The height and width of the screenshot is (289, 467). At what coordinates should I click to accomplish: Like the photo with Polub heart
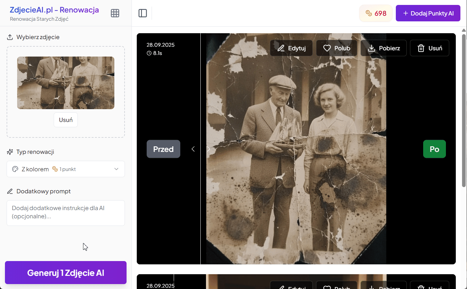tap(336, 48)
